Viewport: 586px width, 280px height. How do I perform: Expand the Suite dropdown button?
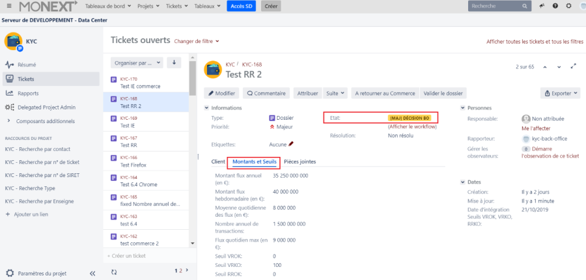tap(335, 93)
